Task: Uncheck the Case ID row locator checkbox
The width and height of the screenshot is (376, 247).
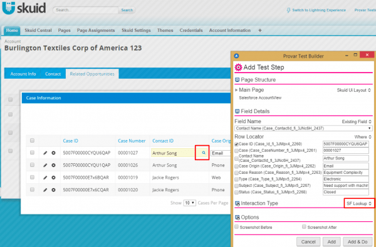Action: [x=236, y=144]
